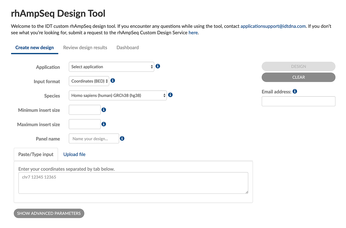The height and width of the screenshot is (228, 346).
Task: Click the Application field label
Action: tap(48, 67)
